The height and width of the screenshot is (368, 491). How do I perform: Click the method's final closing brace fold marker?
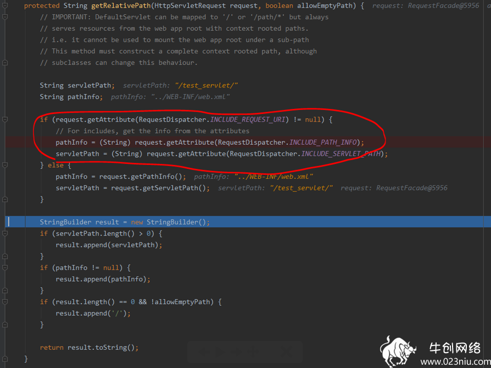coord(5,359)
